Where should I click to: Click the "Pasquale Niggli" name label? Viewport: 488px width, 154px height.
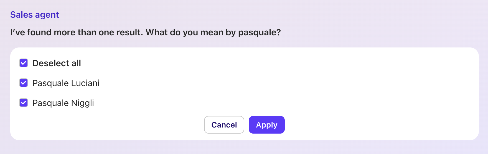click(63, 103)
